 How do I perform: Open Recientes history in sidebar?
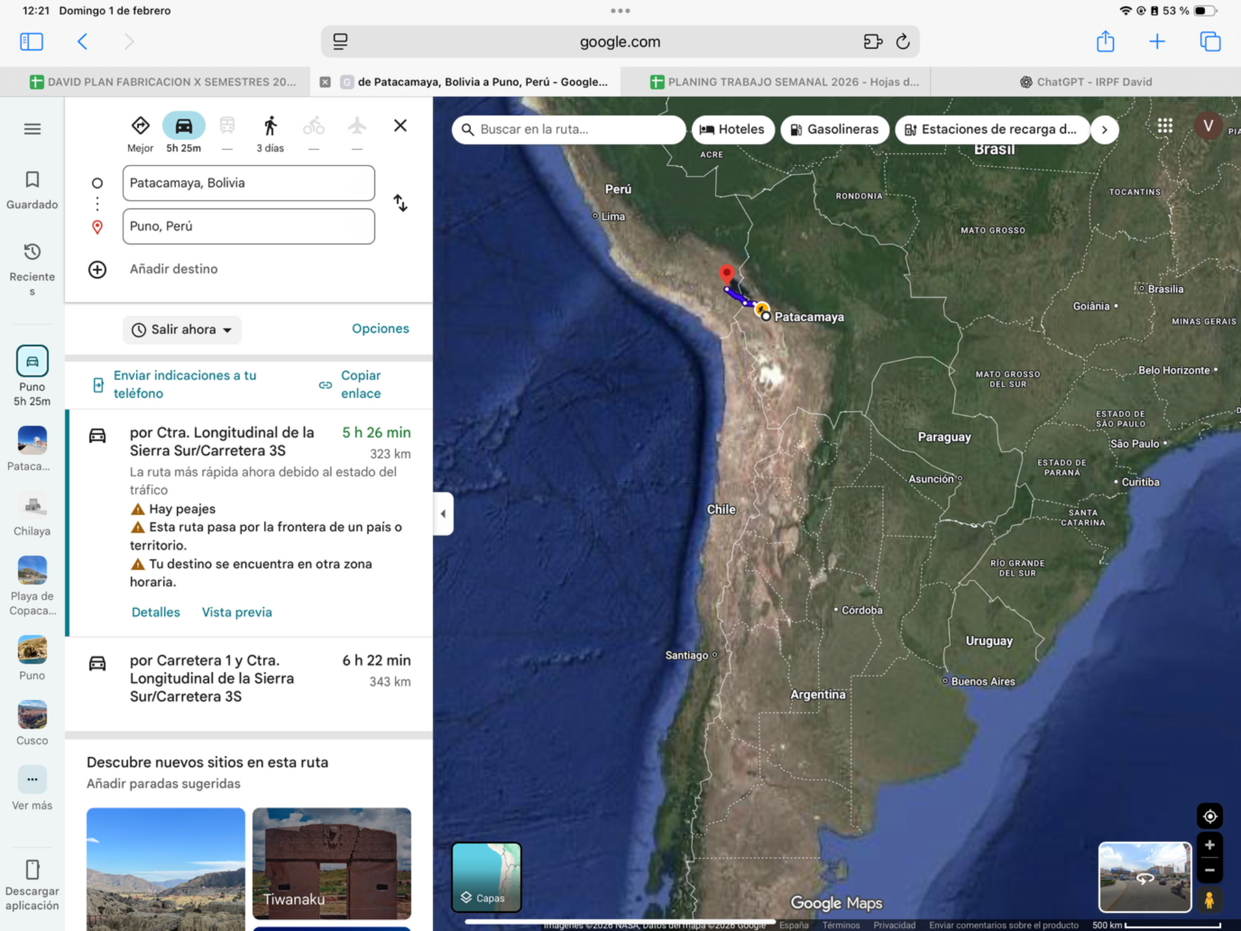coord(32,269)
